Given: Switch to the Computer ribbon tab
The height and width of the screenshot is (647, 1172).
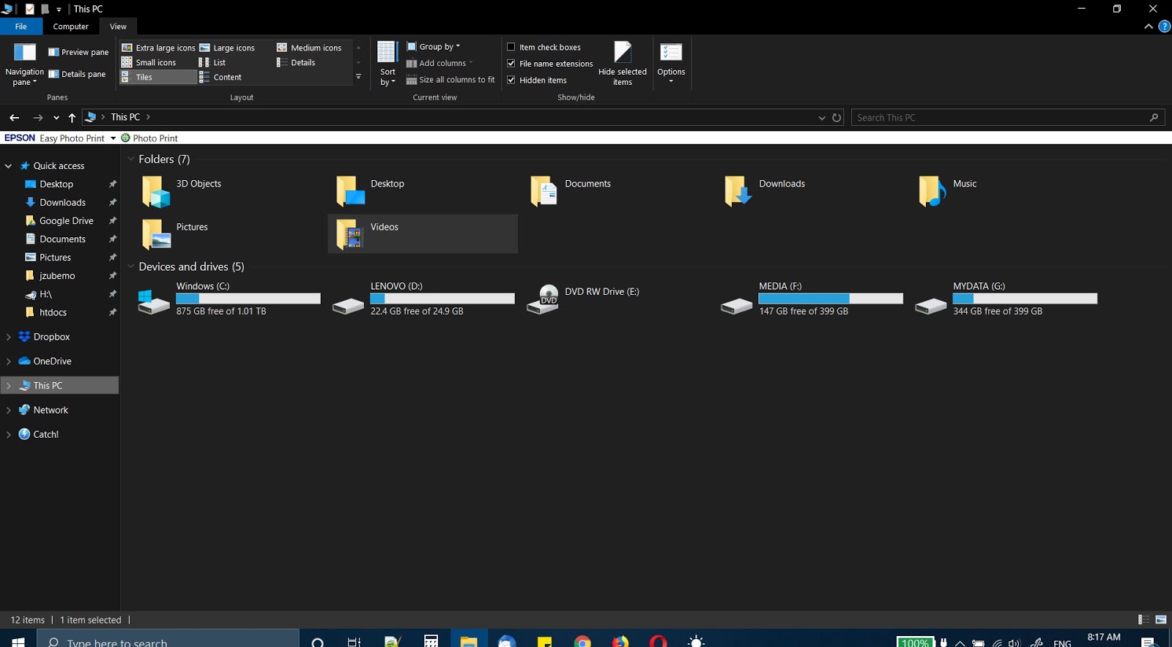Looking at the screenshot, I should click(71, 26).
